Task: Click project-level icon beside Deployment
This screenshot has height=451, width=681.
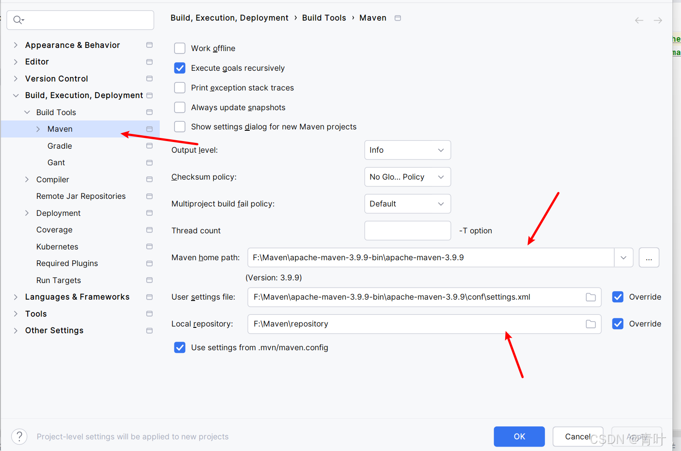Action: [x=149, y=213]
